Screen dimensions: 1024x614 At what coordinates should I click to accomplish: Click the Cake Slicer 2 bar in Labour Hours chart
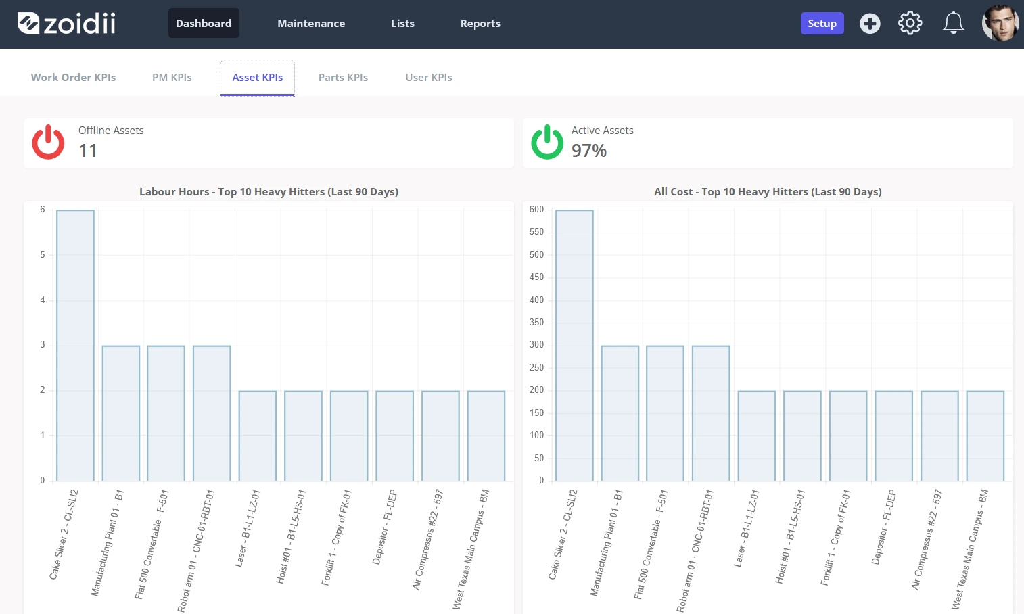coord(75,346)
